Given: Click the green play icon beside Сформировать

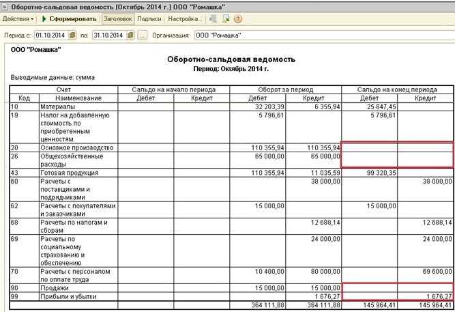Looking at the screenshot, I should coord(44,19).
